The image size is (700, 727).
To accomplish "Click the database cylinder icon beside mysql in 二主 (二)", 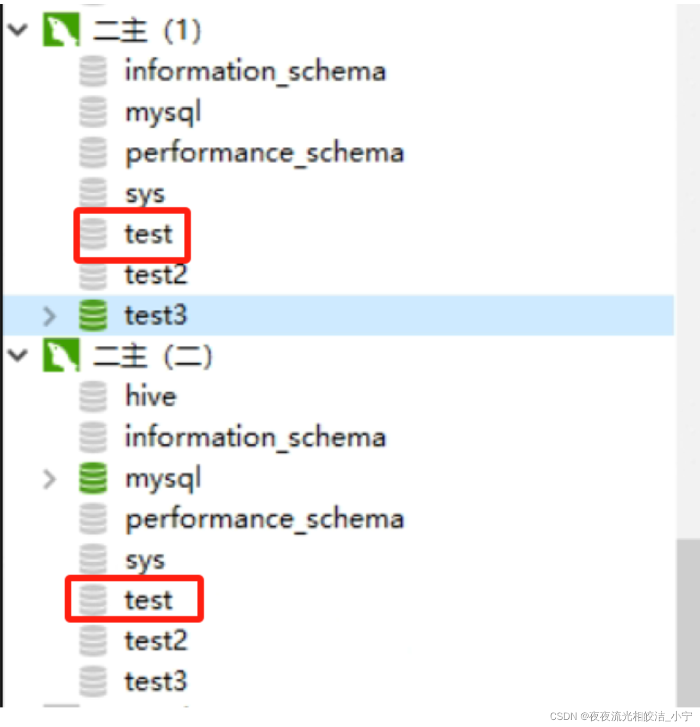I will click(92, 479).
